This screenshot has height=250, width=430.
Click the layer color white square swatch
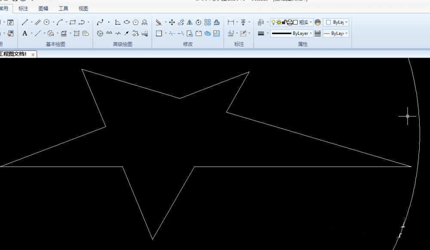[295, 22]
